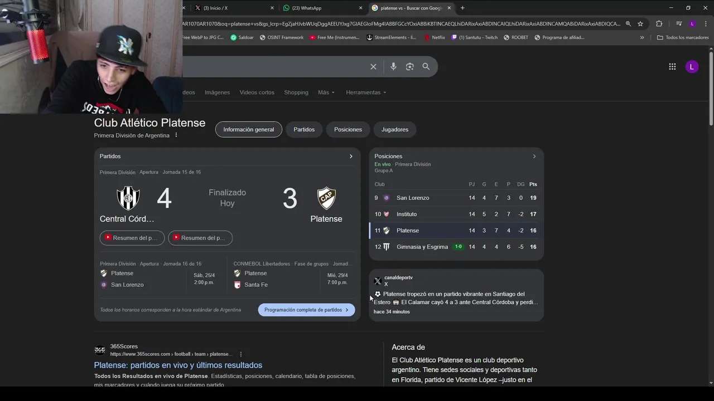Clear the Google search box text
Image resolution: width=714 pixels, height=401 pixels.
[373, 66]
